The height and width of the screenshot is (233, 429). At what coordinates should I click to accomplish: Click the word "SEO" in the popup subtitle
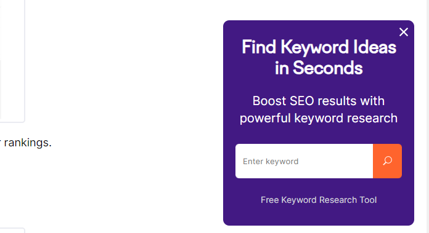point(302,101)
